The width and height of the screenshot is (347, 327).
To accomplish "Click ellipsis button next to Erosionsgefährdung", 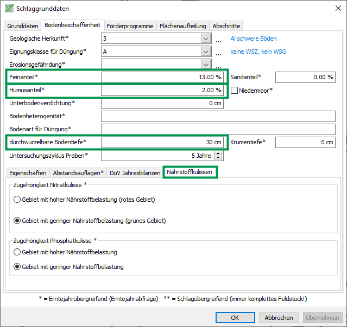I will 219,65.
